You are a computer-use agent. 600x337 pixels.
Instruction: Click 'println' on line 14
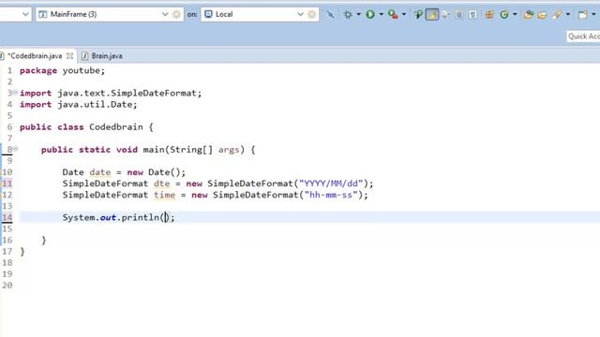140,217
